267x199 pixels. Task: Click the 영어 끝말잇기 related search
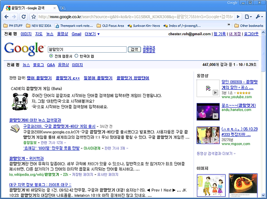point(39,78)
